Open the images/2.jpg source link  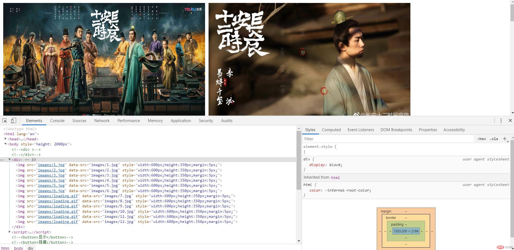point(51,170)
